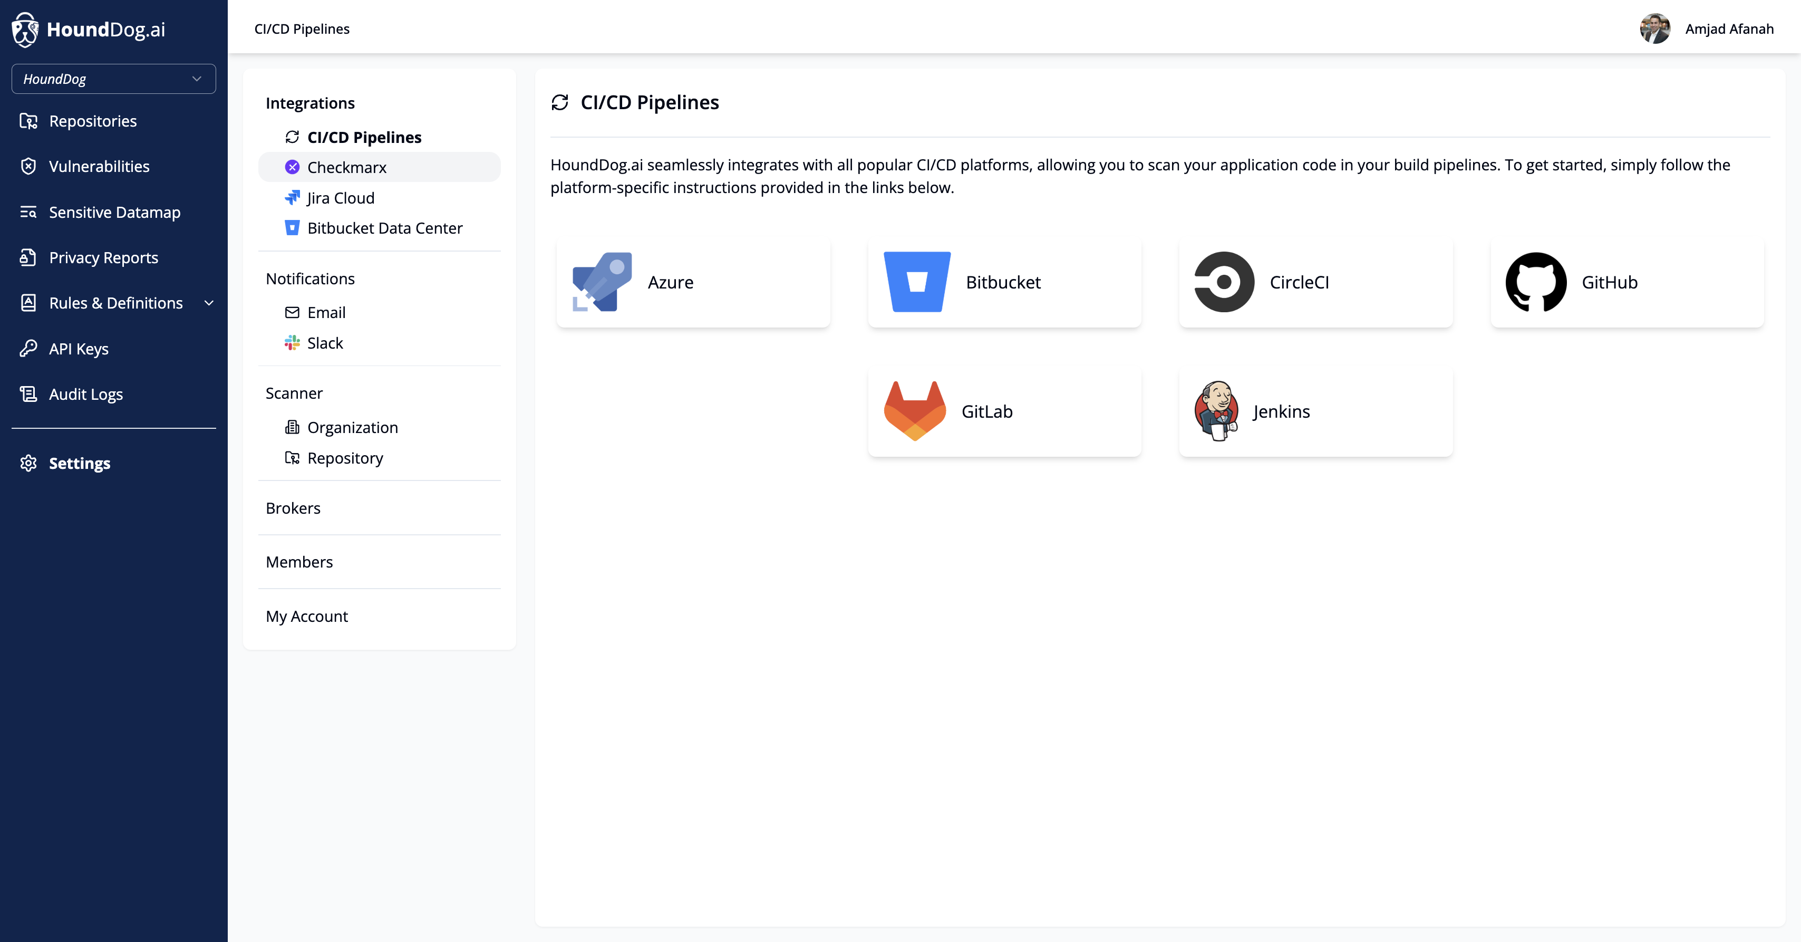Click the Jenkins butler logo

1216,411
